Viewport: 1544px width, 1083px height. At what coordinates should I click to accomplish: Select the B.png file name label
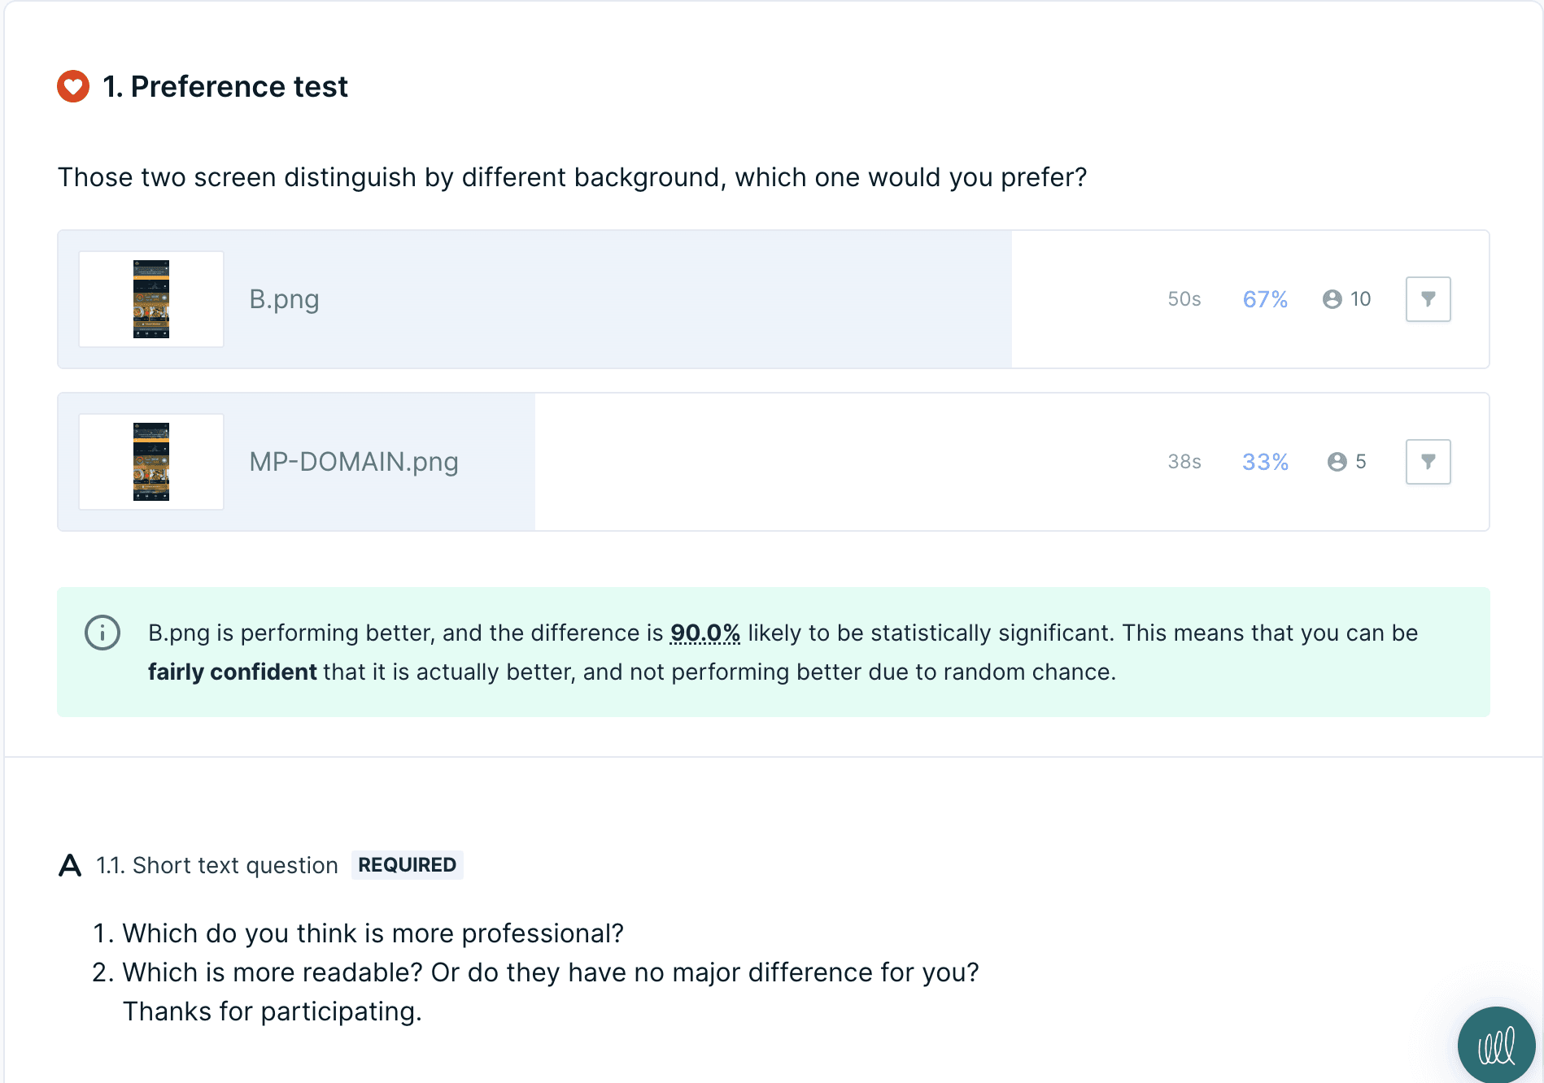pos(284,299)
